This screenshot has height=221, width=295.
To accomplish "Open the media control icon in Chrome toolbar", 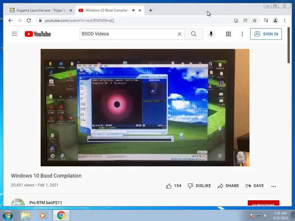I will pyautogui.click(x=266, y=20).
